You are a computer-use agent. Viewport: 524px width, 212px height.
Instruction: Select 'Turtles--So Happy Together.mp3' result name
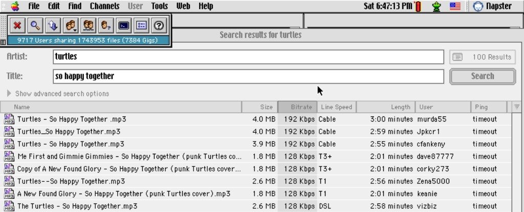[x=71, y=181]
